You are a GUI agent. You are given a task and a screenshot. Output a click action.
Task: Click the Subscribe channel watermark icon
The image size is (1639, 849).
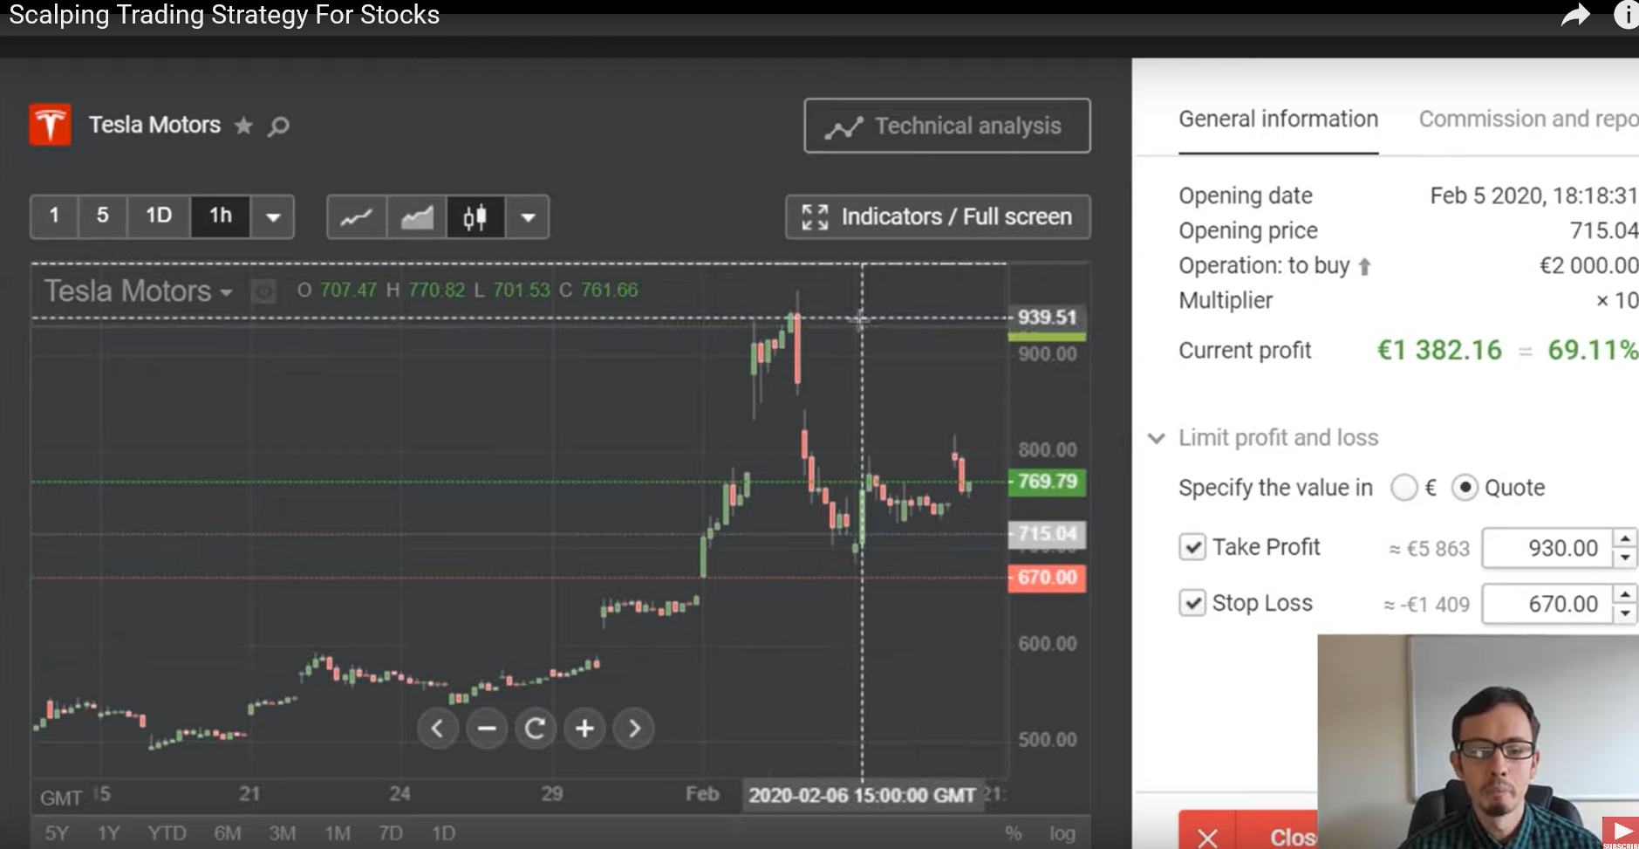click(x=1620, y=832)
